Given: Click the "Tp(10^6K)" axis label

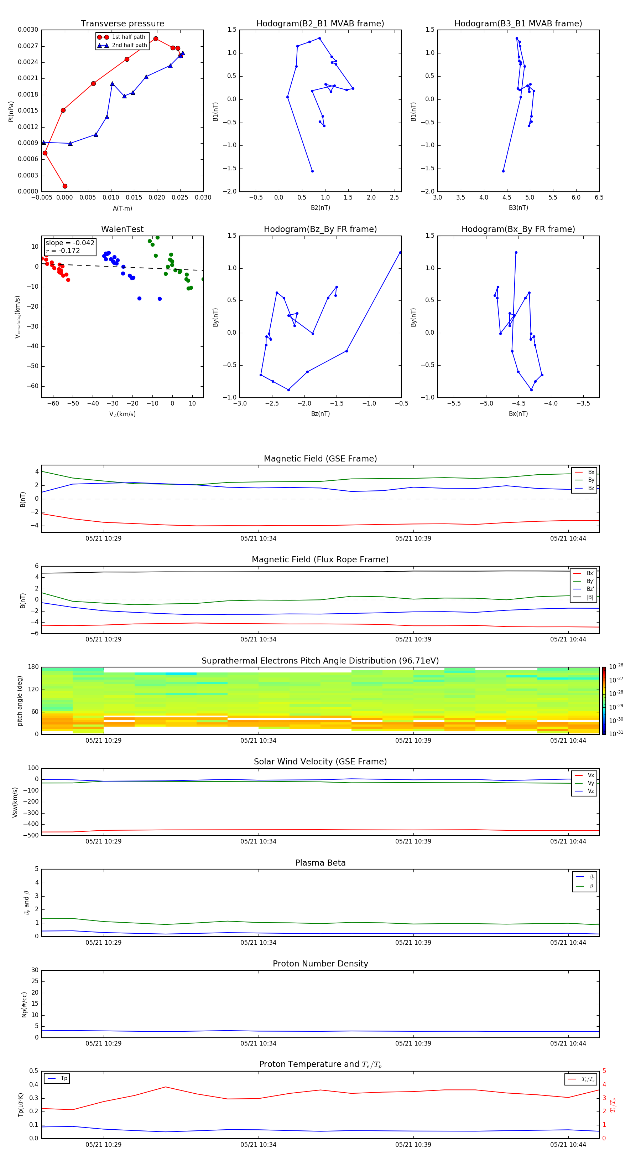Looking at the screenshot, I should coord(21,1105).
